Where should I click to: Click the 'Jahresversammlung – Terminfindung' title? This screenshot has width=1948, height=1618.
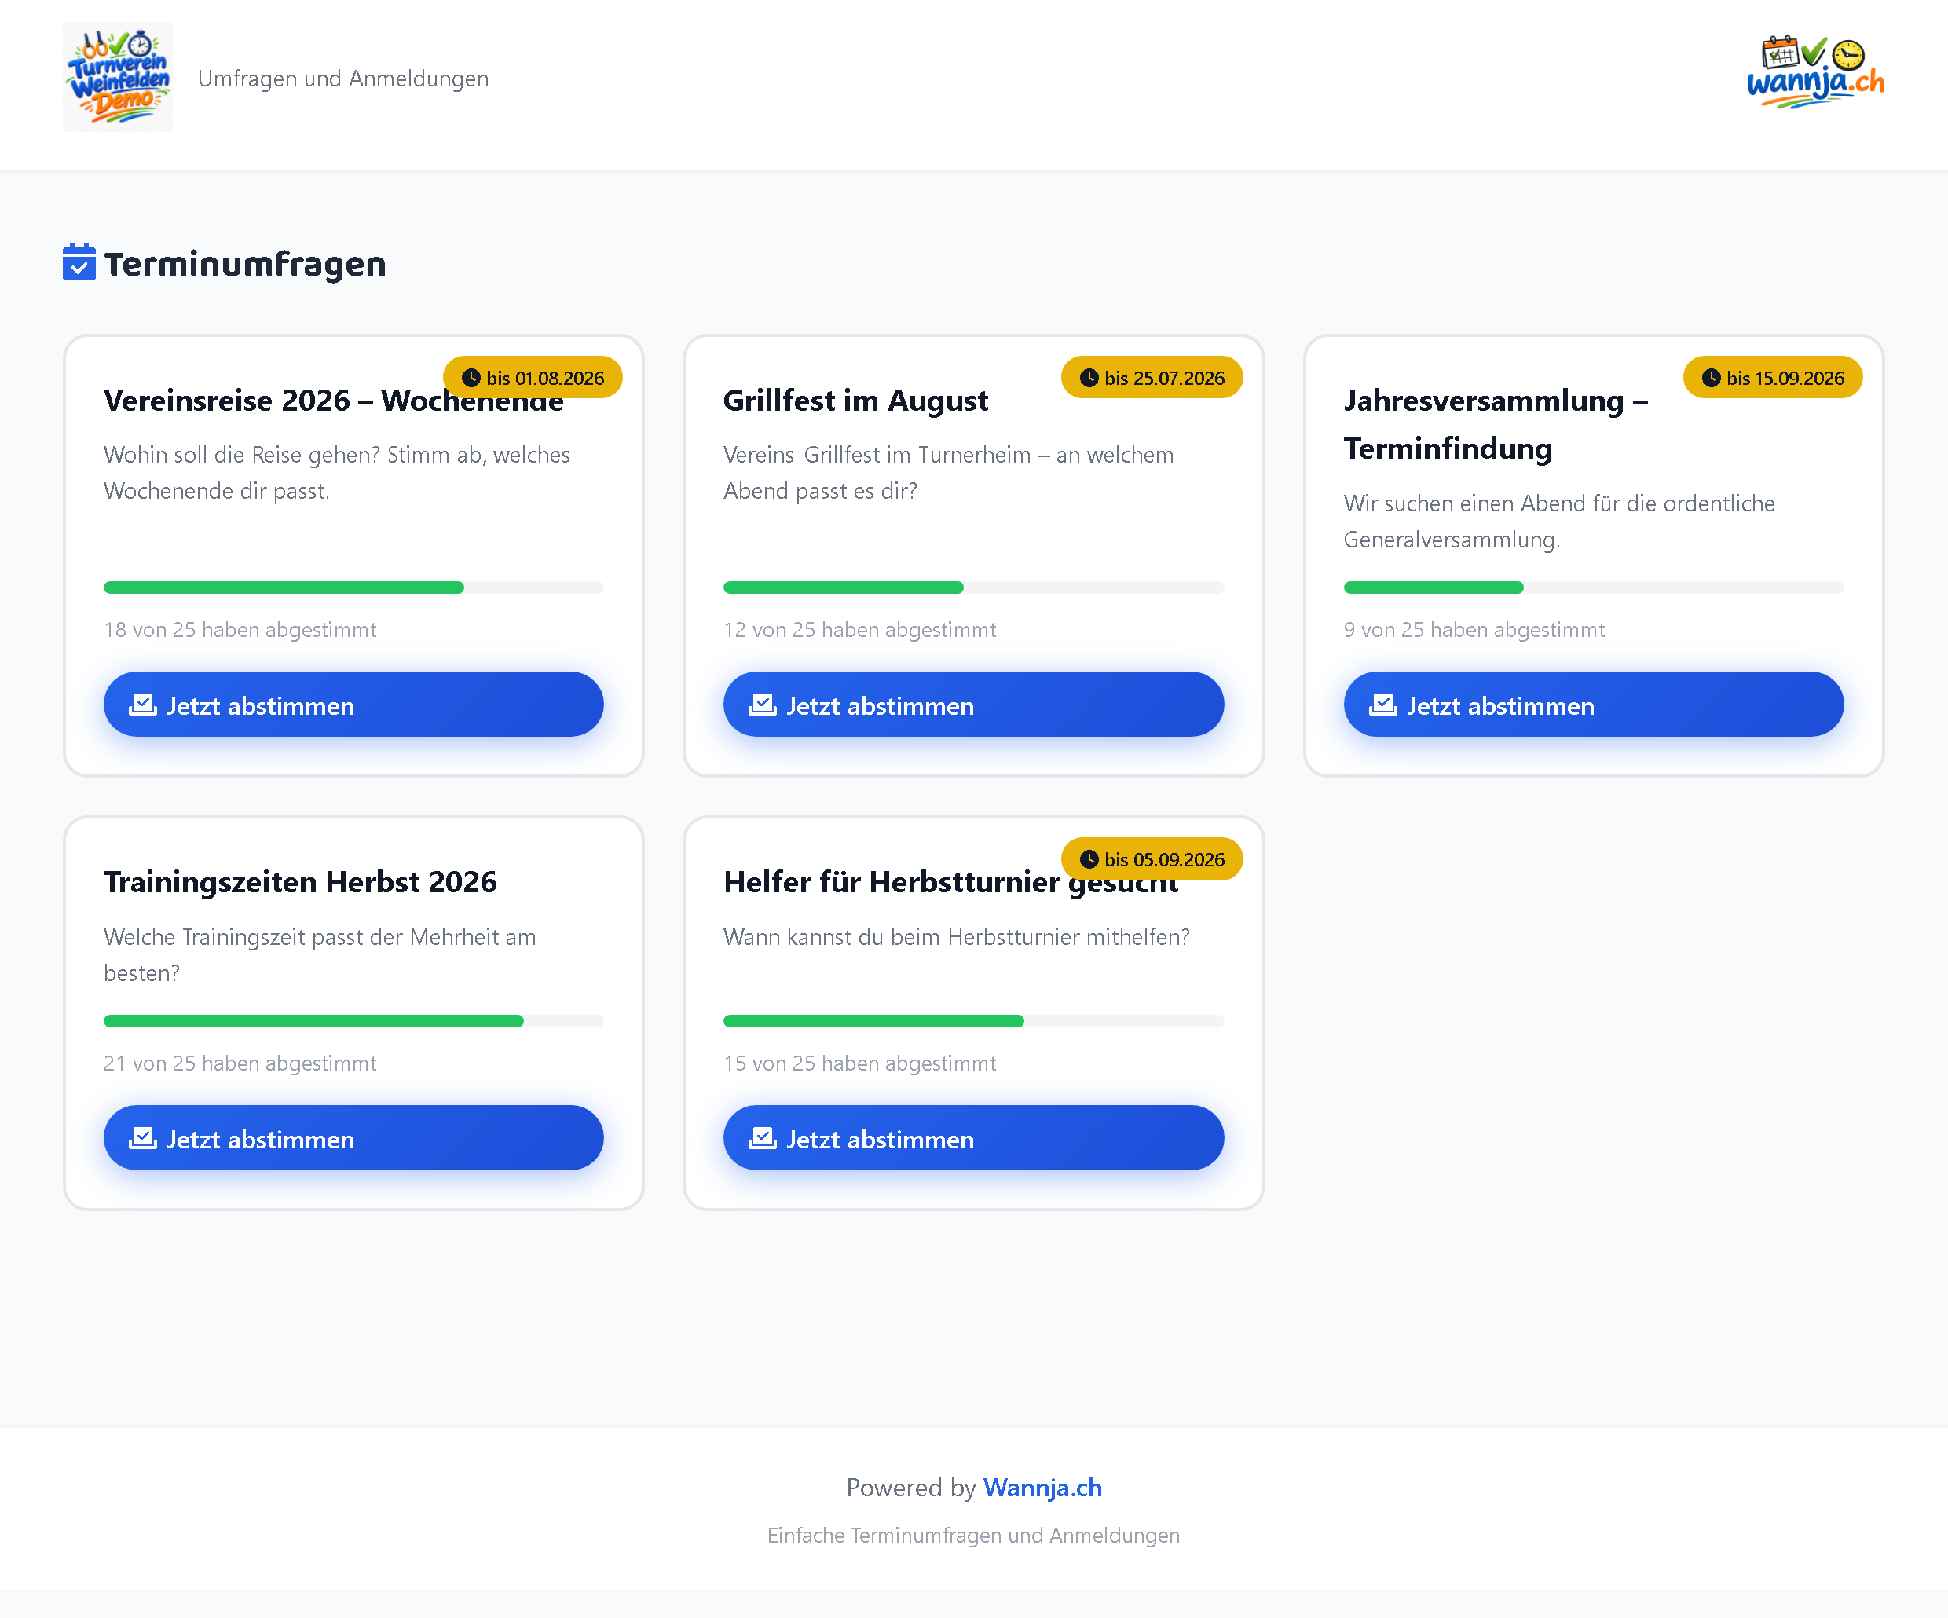pos(1496,424)
